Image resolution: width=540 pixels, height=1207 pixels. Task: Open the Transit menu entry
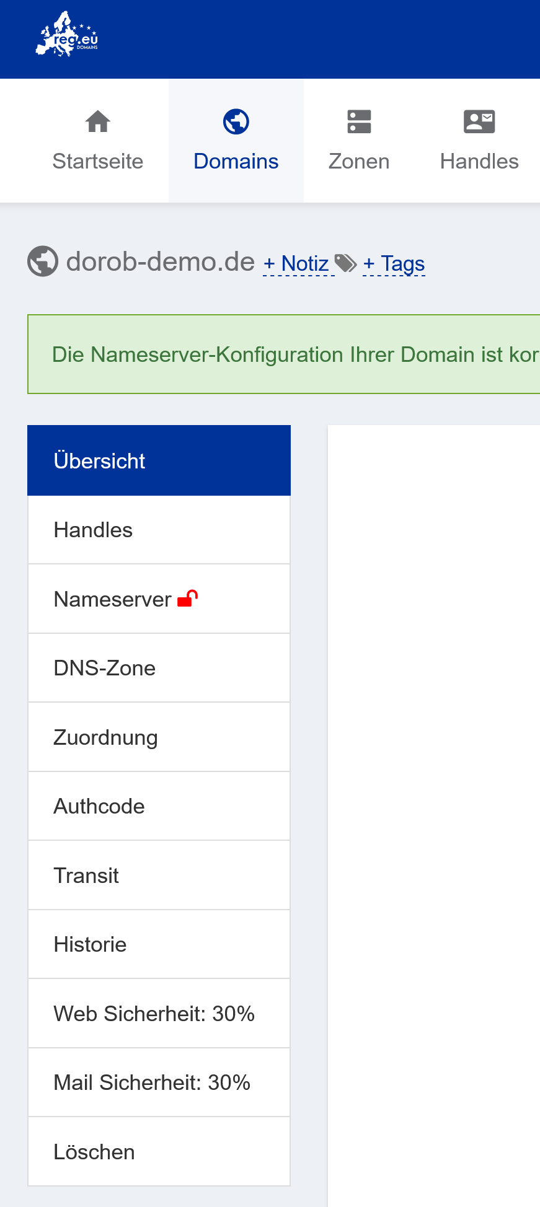click(x=159, y=876)
